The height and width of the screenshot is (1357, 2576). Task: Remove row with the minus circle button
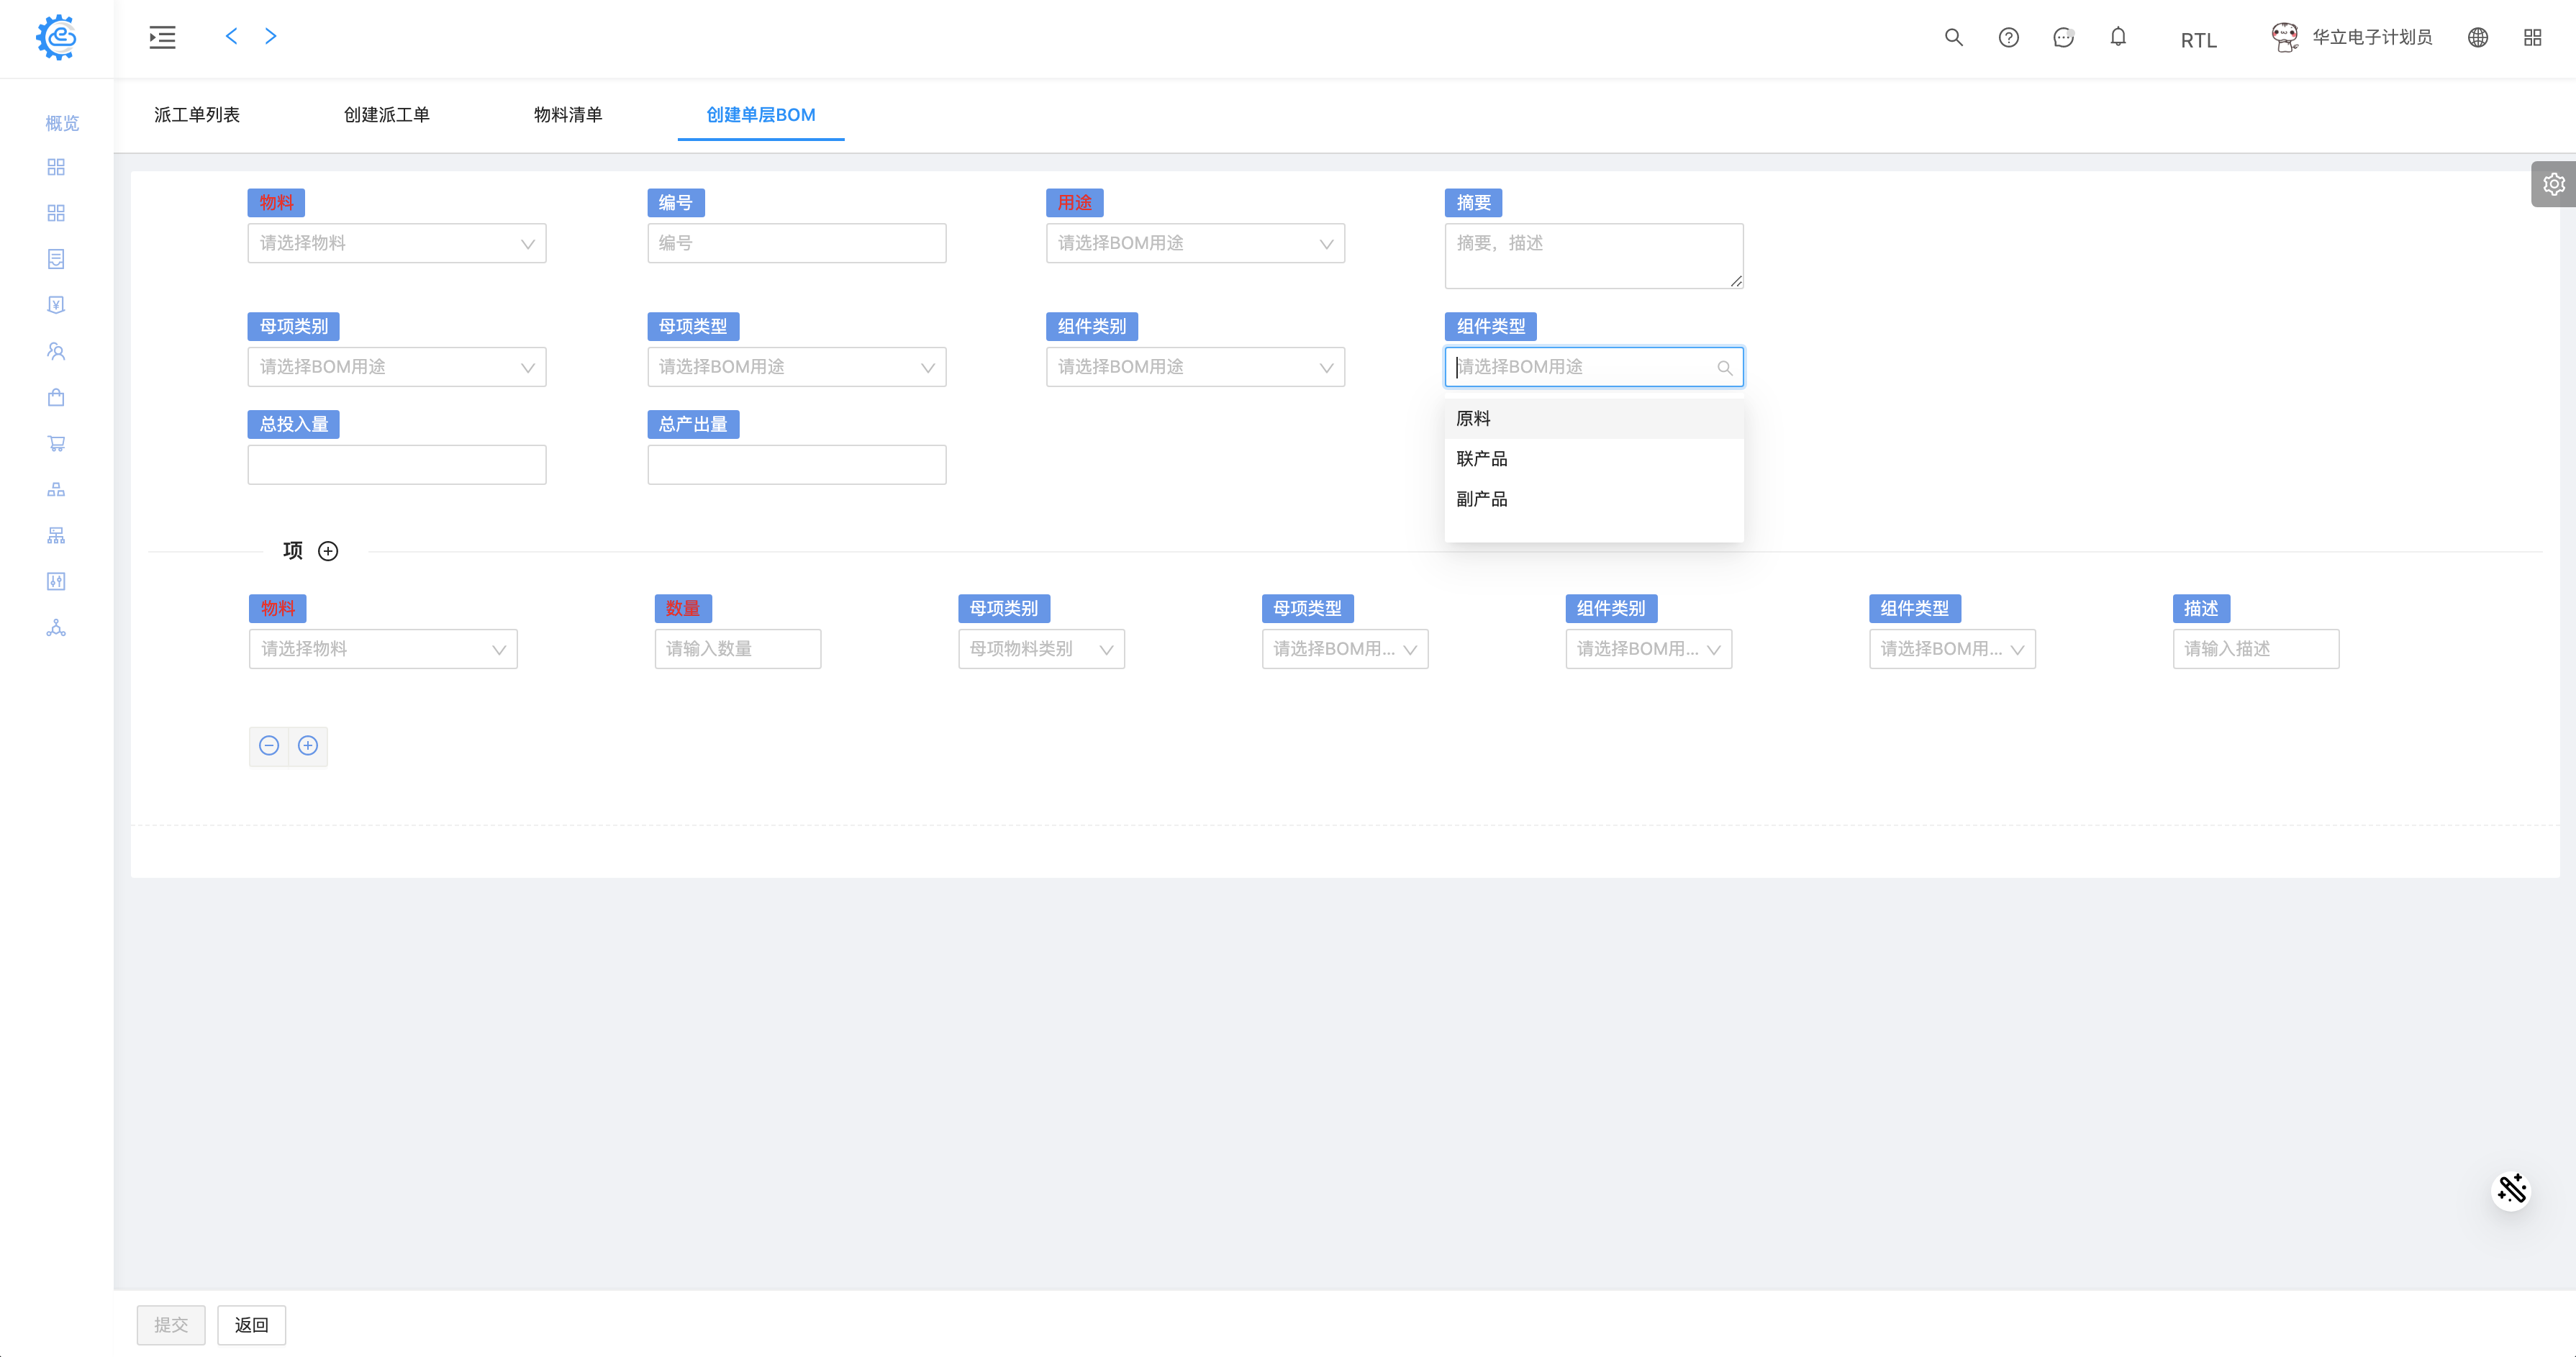(x=269, y=745)
